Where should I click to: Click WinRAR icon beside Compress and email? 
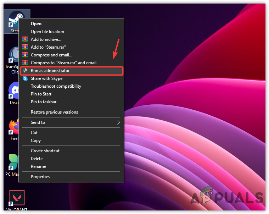25,55
